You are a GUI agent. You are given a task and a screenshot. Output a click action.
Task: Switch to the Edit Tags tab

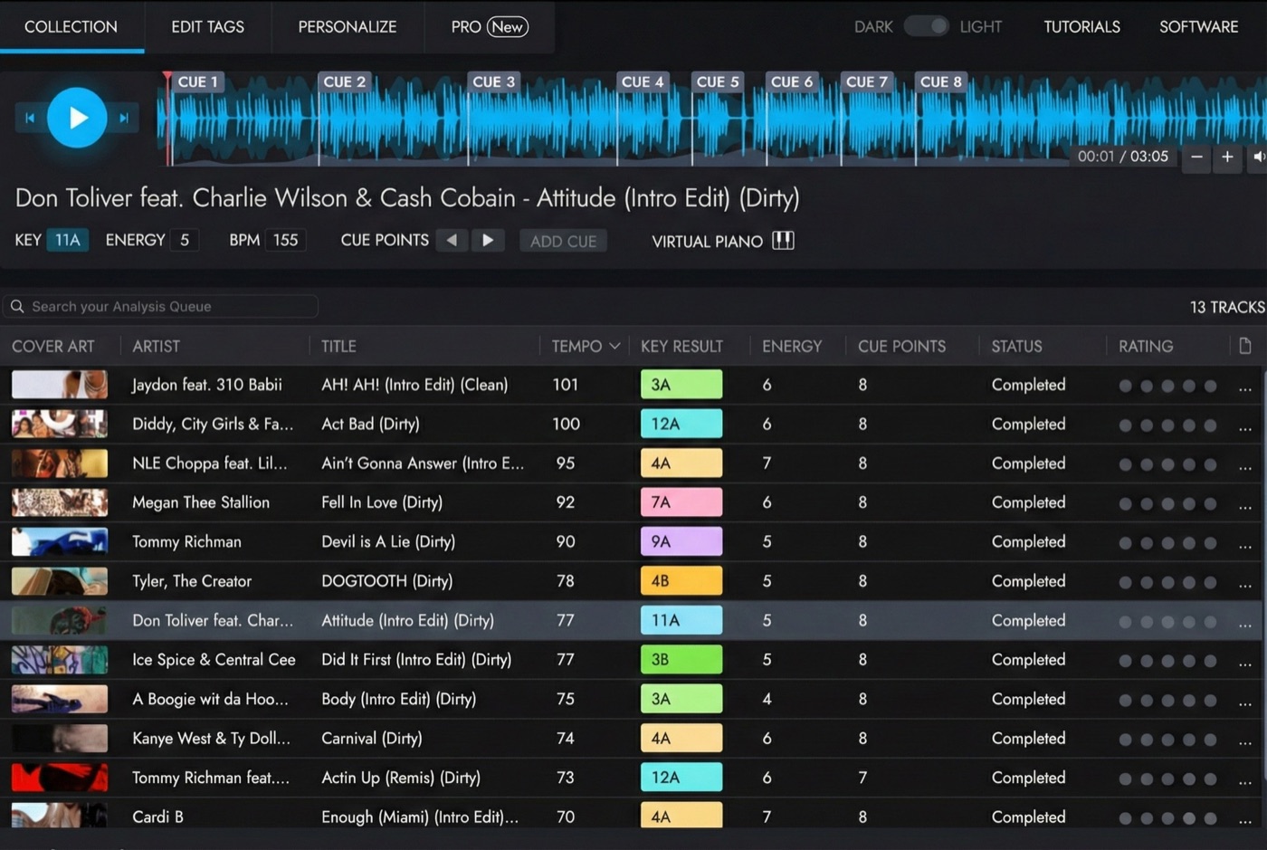point(207,26)
